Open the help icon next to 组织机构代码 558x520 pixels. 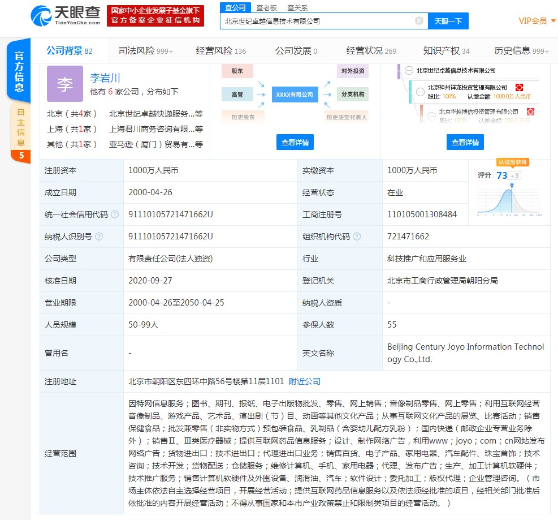357,237
